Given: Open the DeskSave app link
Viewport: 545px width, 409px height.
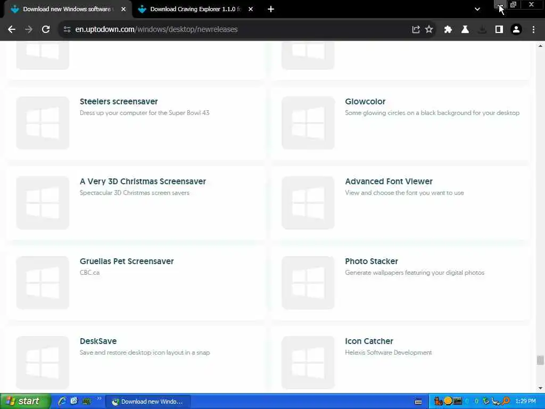Looking at the screenshot, I should point(98,341).
